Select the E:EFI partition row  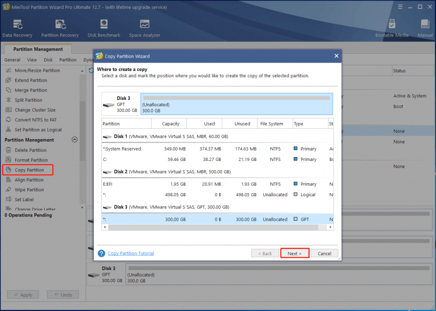(217, 184)
